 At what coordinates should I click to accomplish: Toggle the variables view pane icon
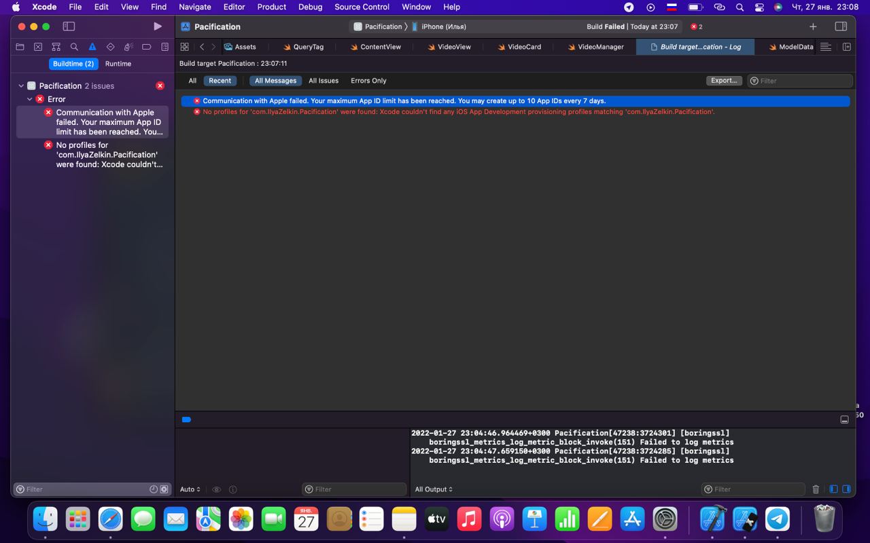(834, 489)
